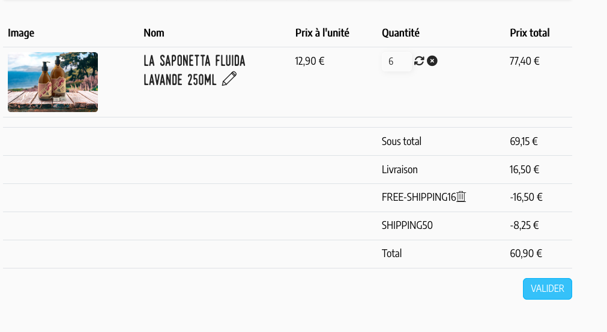This screenshot has height=332, width=607.
Task: Select the Sous total label
Action: (402, 141)
